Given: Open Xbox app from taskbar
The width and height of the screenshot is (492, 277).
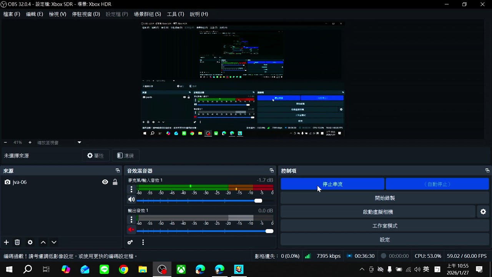Looking at the screenshot, I should pos(181,269).
